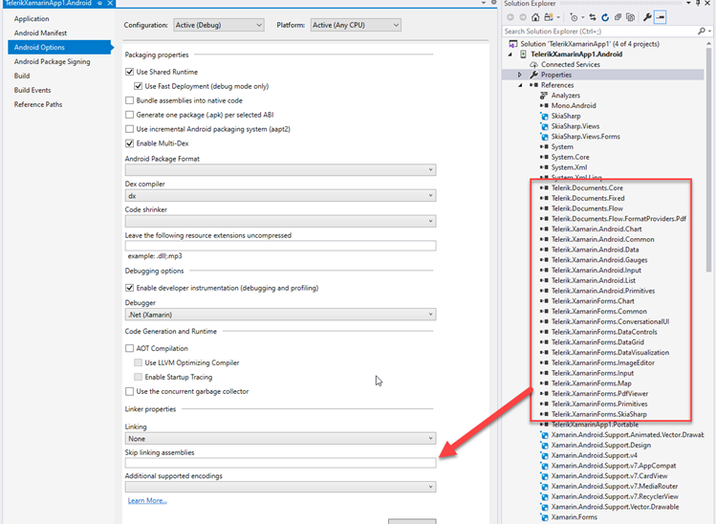
Task: Open the Build Events page
Action: (33, 90)
